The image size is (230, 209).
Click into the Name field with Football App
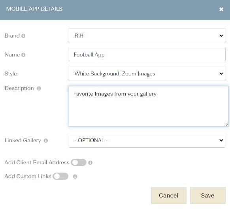coord(147,55)
